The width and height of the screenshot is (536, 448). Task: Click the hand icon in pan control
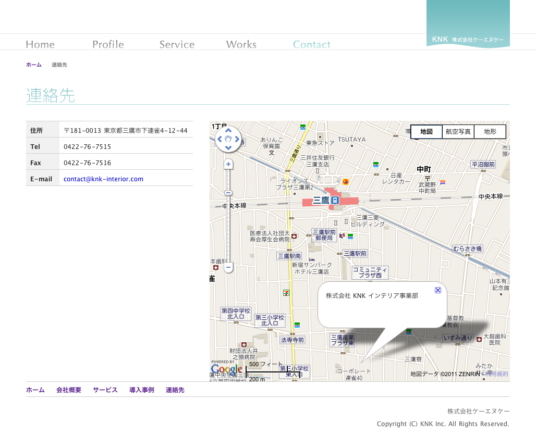[228, 139]
